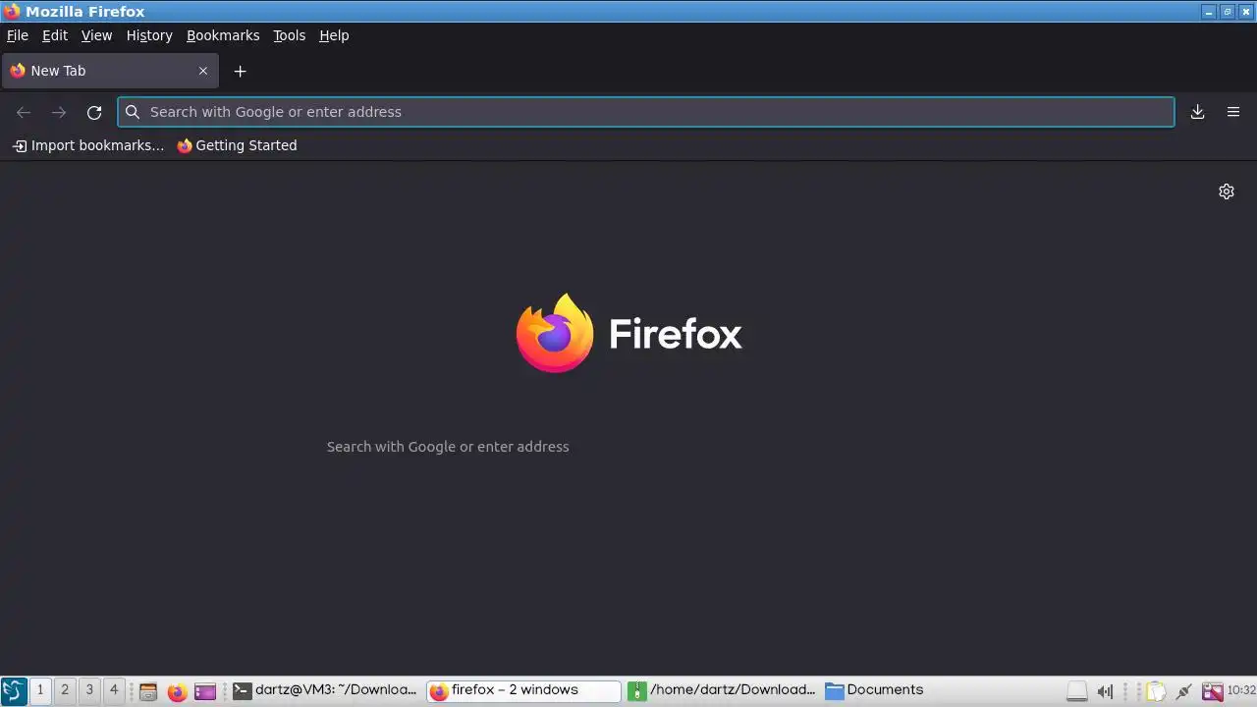Go forward one page
The height and width of the screenshot is (707, 1257).
tap(59, 112)
